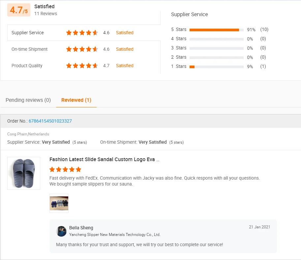Click the five-star review rating icons
The height and width of the screenshot is (260, 301).
(x=65, y=169)
